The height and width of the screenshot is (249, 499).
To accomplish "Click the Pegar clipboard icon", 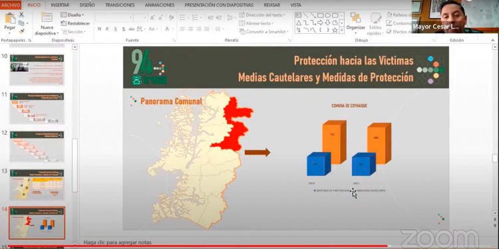I will [10, 18].
